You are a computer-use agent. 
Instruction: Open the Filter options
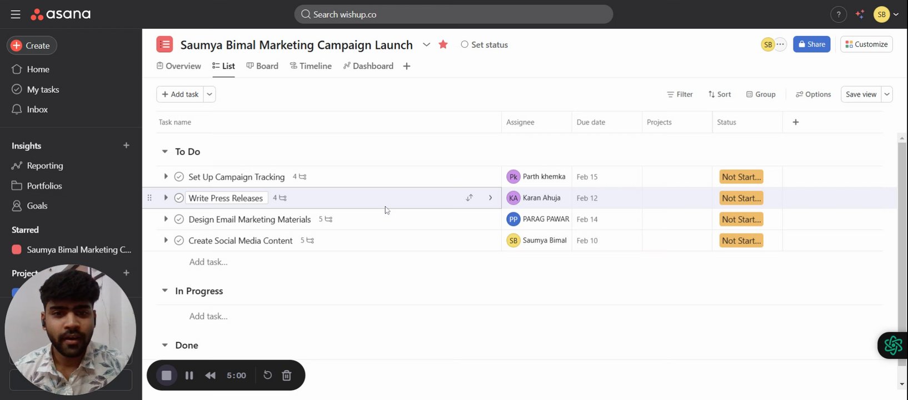[680, 94]
